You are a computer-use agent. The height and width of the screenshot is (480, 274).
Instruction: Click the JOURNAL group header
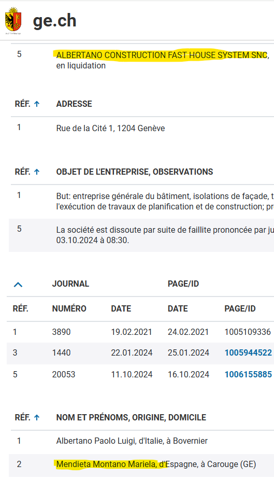70,284
